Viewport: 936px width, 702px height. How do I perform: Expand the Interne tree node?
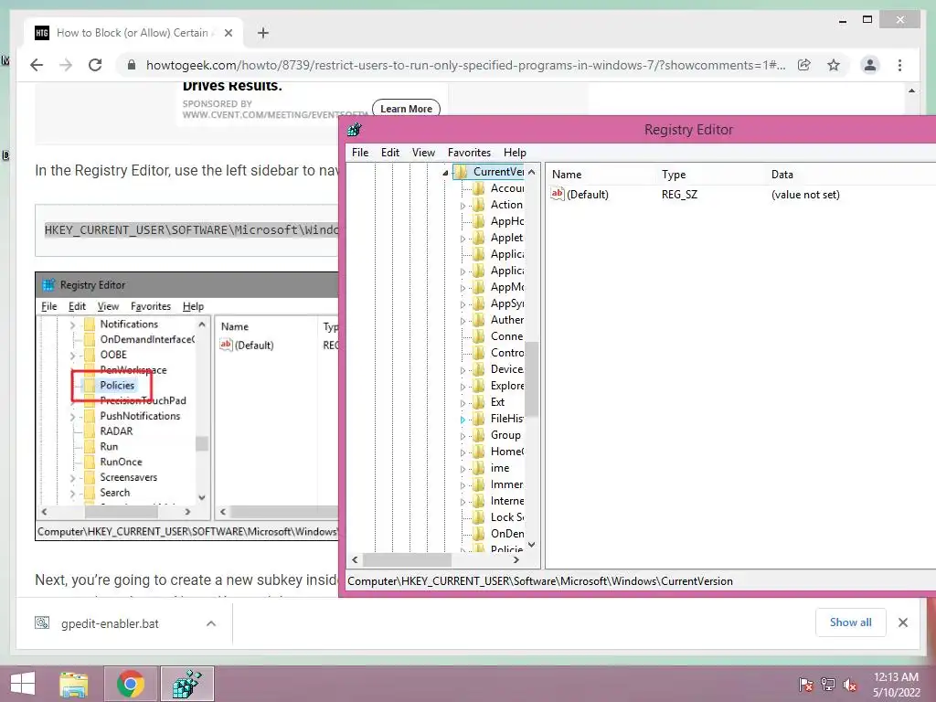(463, 502)
